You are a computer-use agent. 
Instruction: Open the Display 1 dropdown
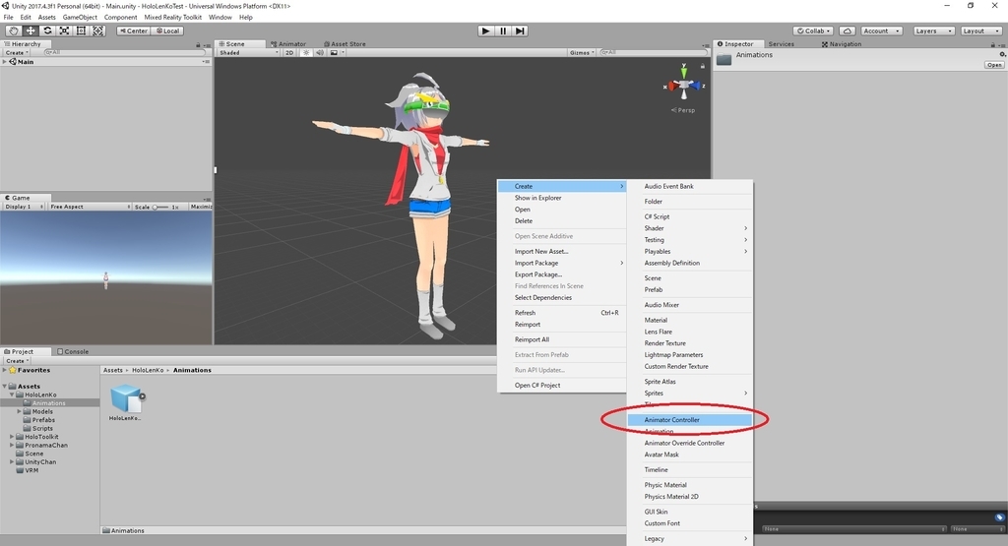click(x=24, y=207)
